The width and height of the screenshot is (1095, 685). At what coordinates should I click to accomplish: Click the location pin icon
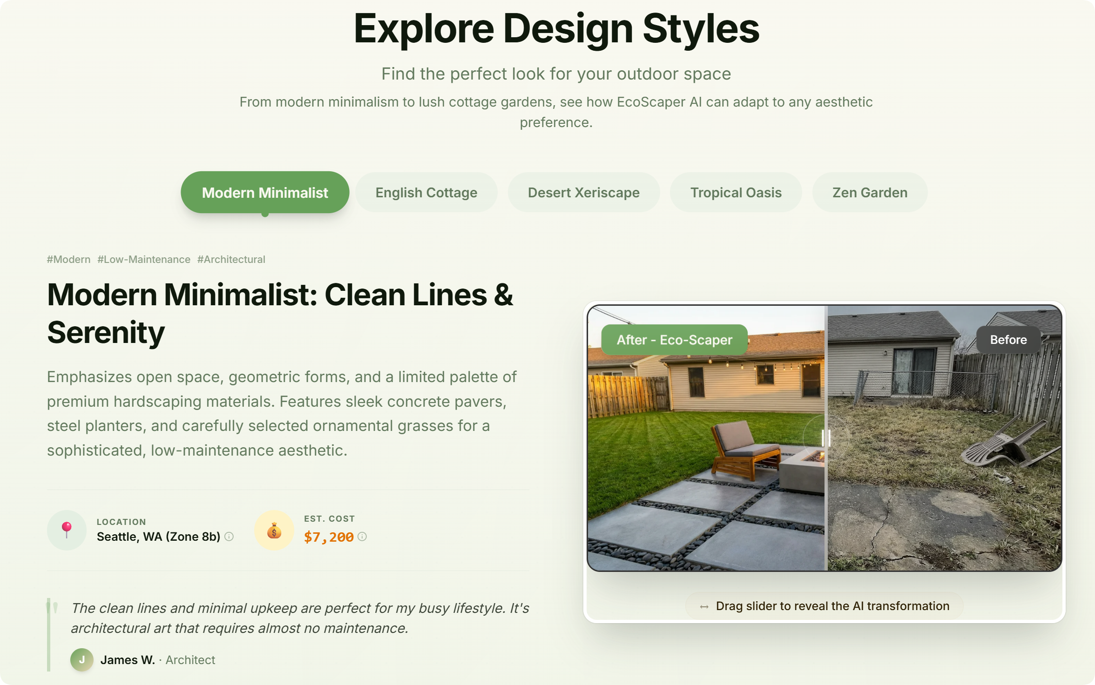pyautogui.click(x=67, y=530)
